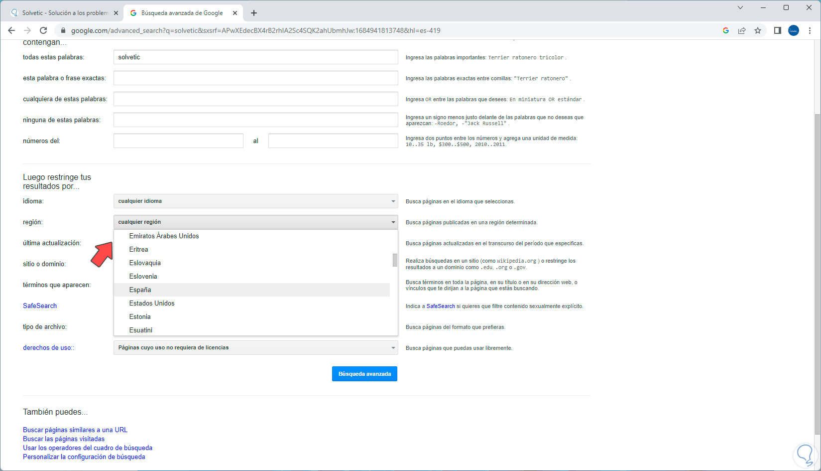Focus 'ninguna de estas palabras' field

pos(256,120)
